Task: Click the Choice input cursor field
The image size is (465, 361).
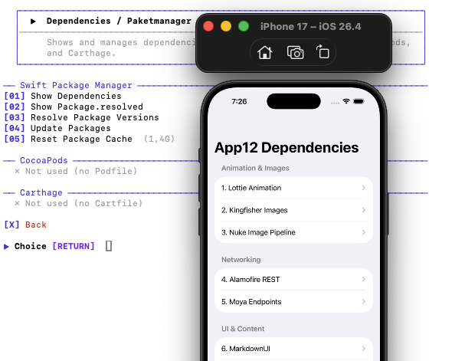Action: click(109, 246)
